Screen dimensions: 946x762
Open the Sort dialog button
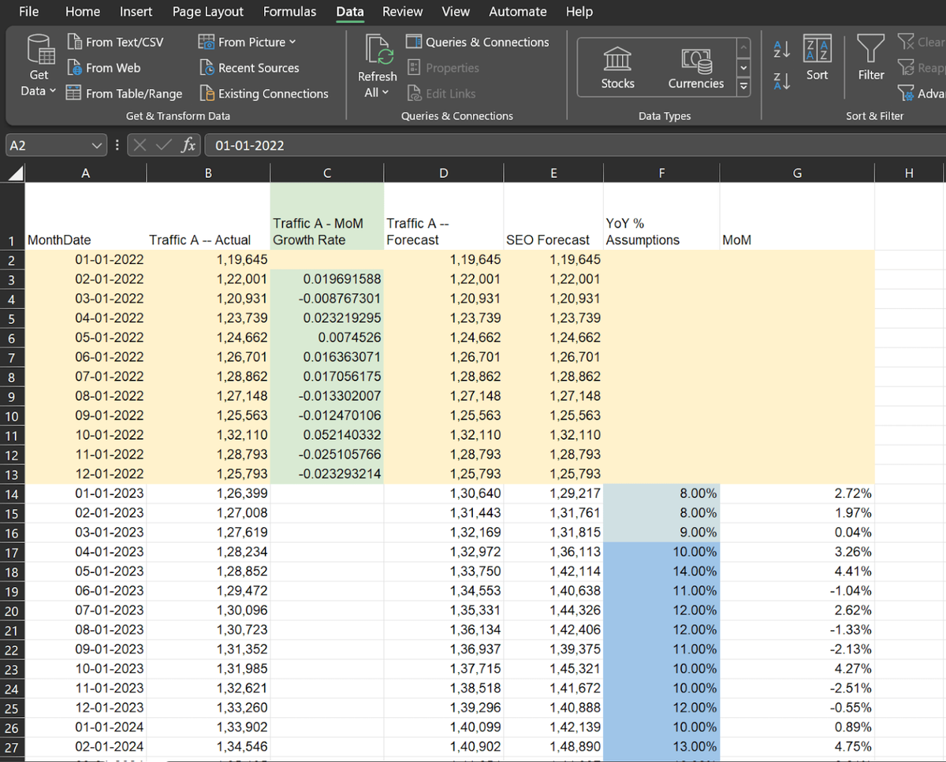click(x=818, y=58)
